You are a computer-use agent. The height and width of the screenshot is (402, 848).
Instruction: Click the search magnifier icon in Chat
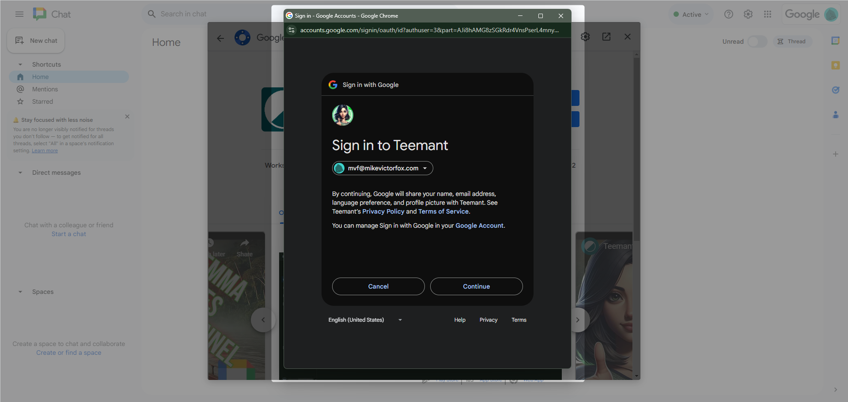[x=151, y=14]
